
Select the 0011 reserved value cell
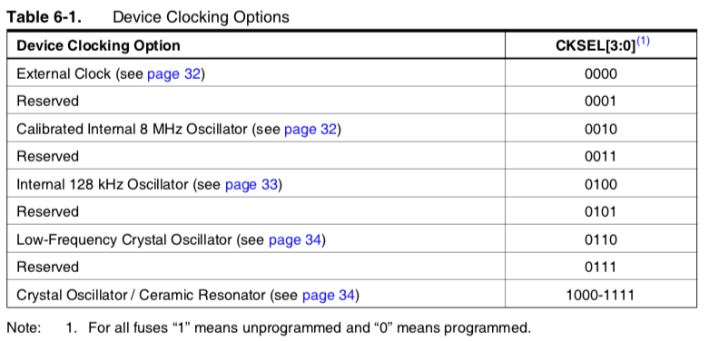click(600, 156)
